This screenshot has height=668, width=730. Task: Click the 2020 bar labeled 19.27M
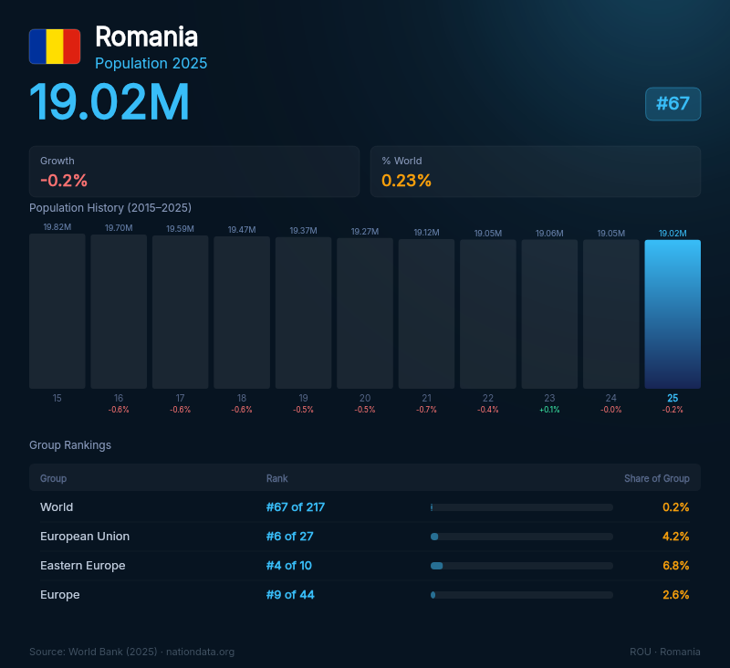point(365,313)
